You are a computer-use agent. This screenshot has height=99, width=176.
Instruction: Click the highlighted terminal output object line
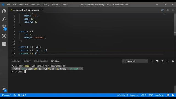(x=47, y=69)
